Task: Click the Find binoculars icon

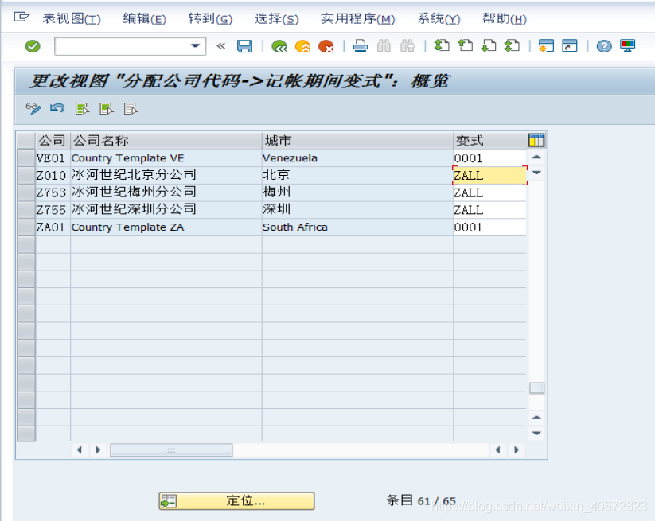Action: pos(384,45)
